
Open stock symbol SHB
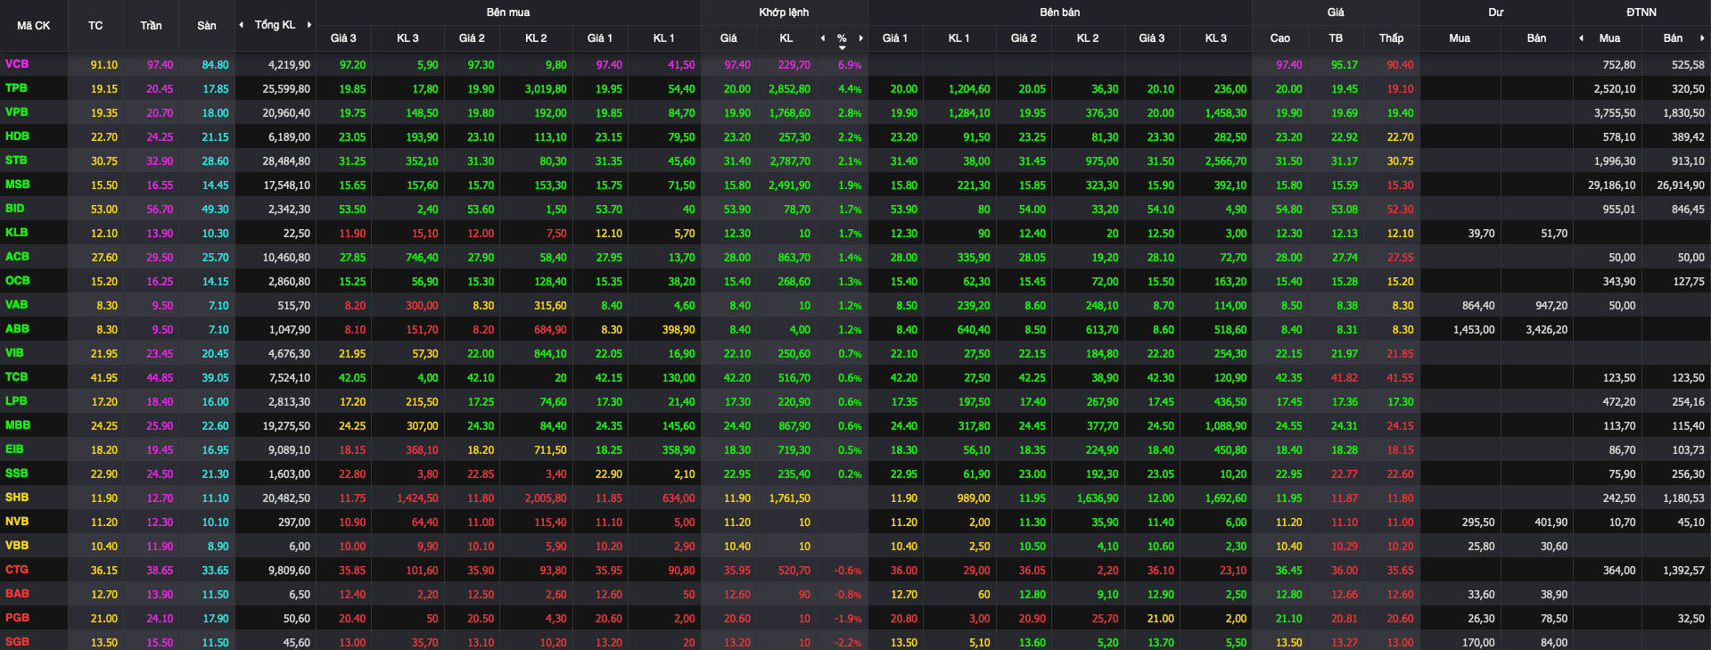pos(16,498)
